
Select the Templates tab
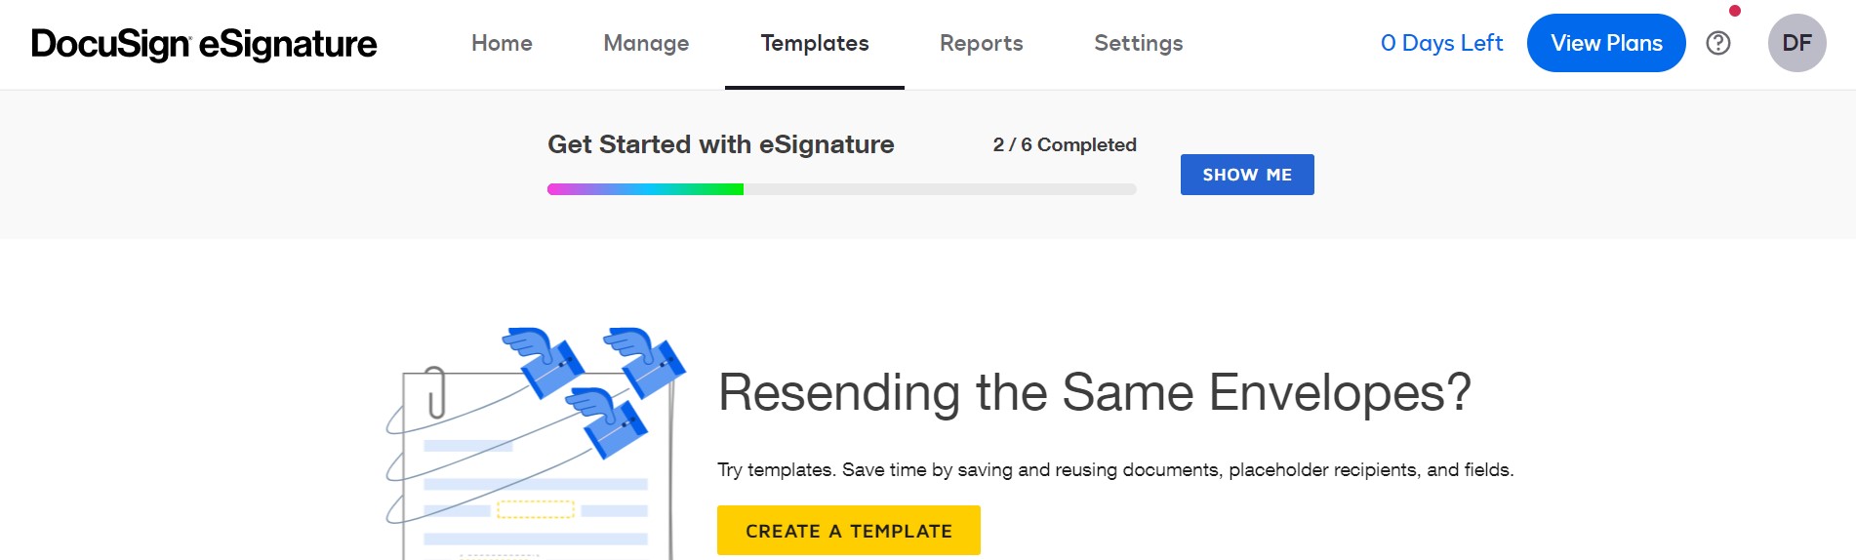point(815,43)
